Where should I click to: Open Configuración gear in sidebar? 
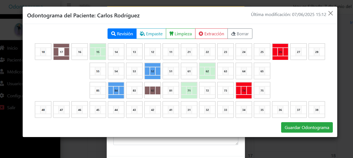2,96
